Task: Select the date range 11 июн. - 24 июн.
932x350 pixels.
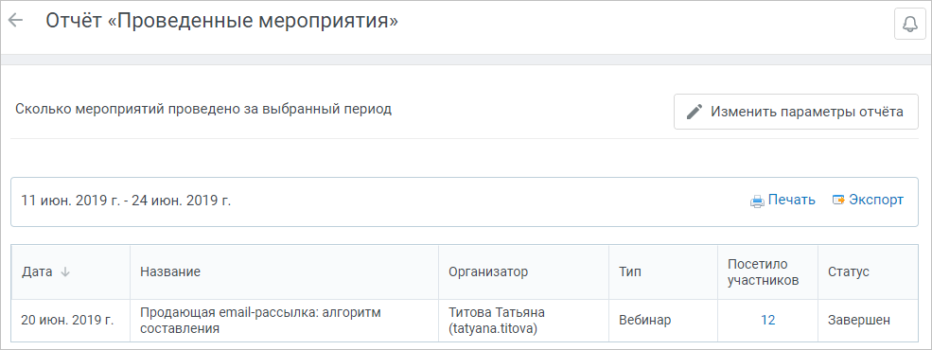Action: (126, 201)
